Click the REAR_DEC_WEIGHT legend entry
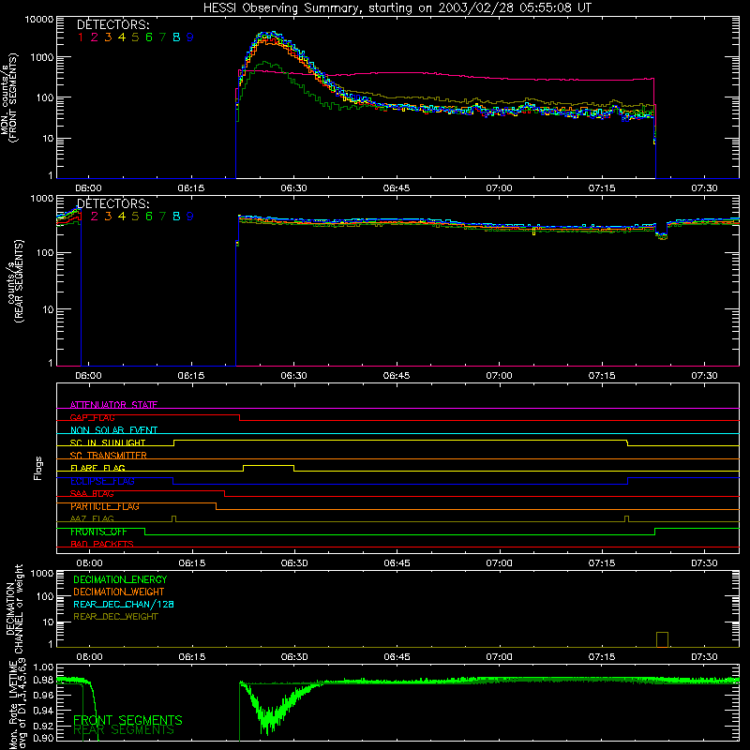This screenshot has width=750, height=750. (115, 617)
